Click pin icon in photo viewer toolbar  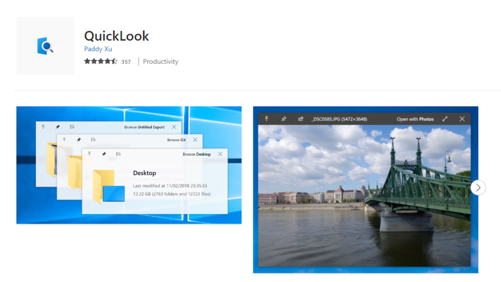pos(284,119)
